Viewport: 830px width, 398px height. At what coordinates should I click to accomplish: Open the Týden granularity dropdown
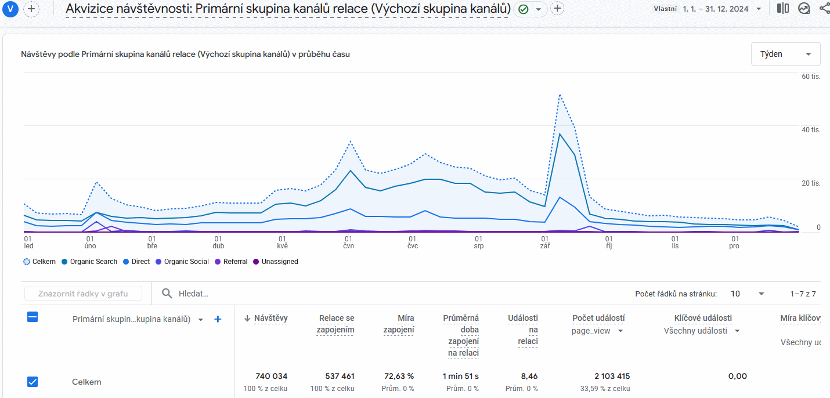pyautogui.click(x=785, y=54)
